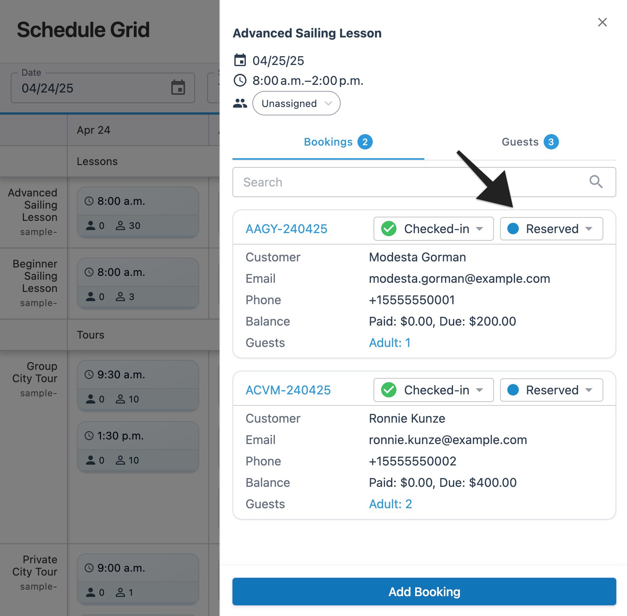Open Reserved status dropdown for ACVM-240425
Screen dimensions: 627x616
click(x=551, y=390)
